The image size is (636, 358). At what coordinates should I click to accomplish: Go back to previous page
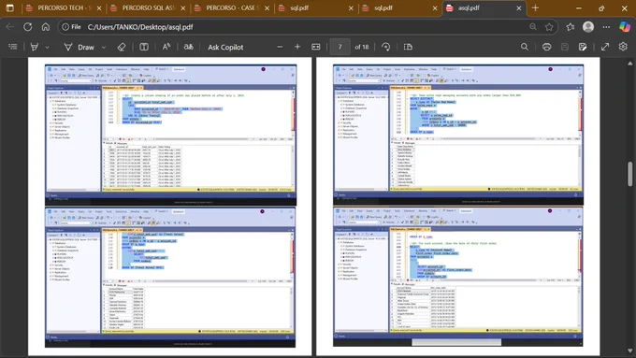coord(10,27)
